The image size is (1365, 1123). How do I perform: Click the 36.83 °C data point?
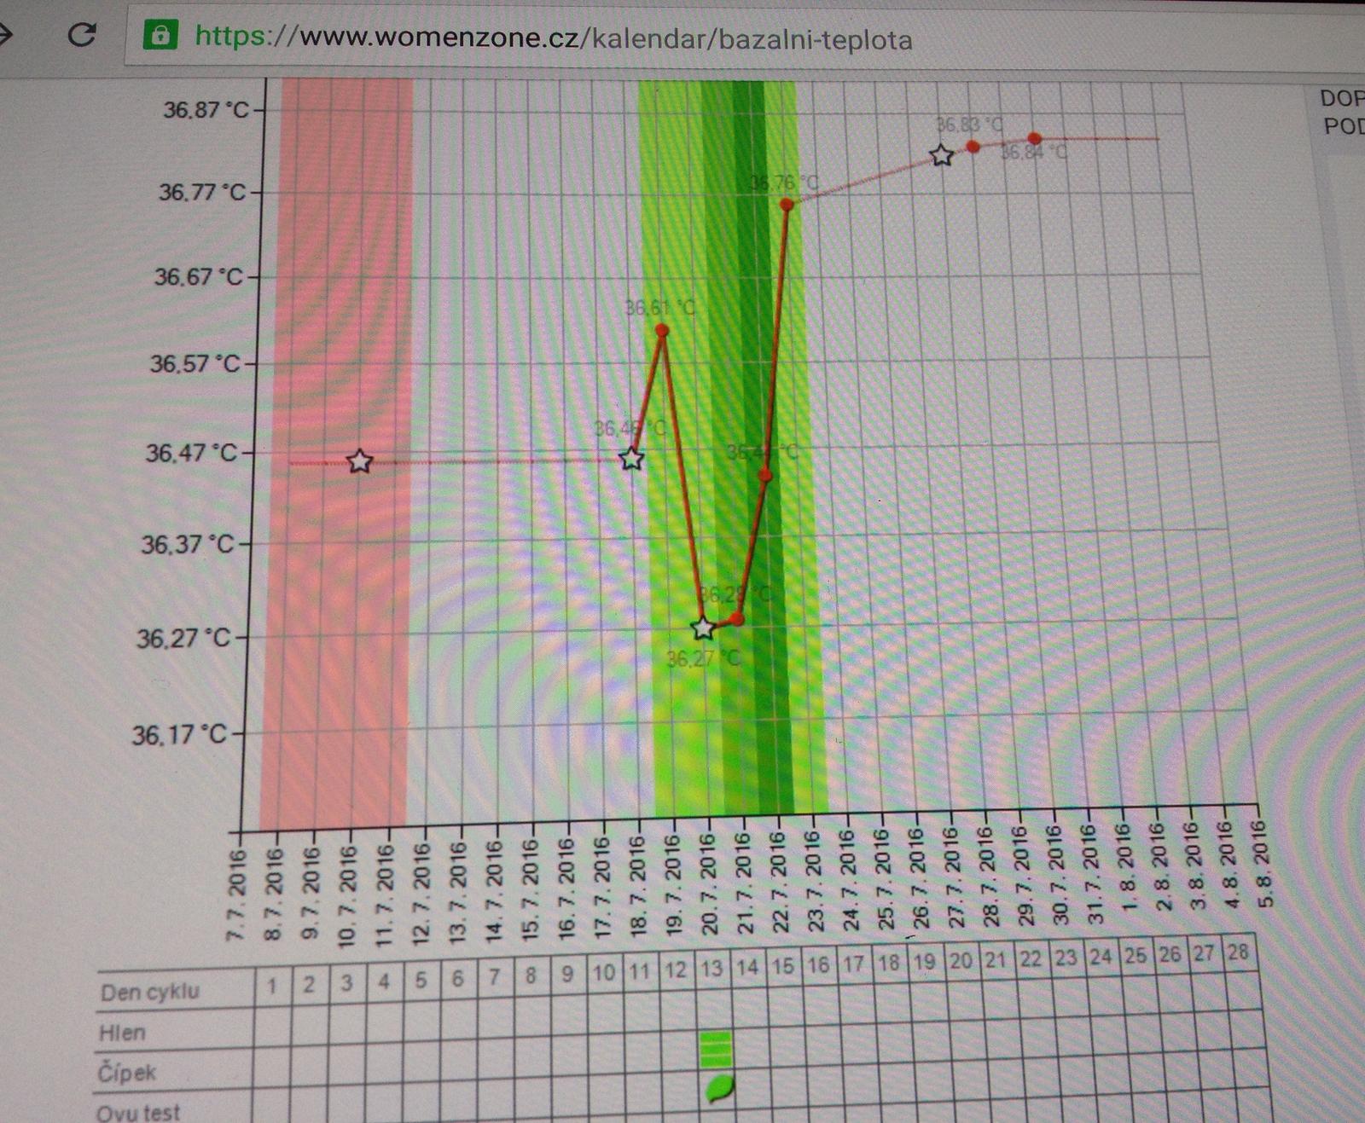pos(973,147)
